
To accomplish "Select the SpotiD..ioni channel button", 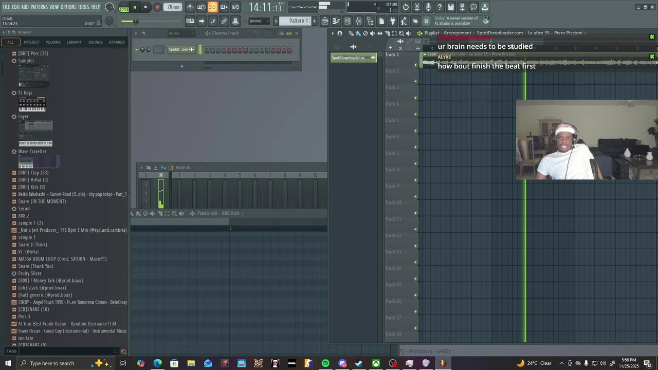I will click(x=181, y=50).
